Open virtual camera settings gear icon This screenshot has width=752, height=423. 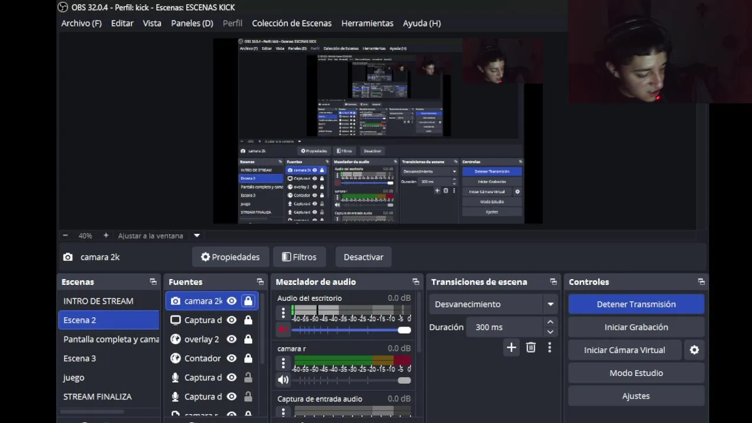(694, 350)
